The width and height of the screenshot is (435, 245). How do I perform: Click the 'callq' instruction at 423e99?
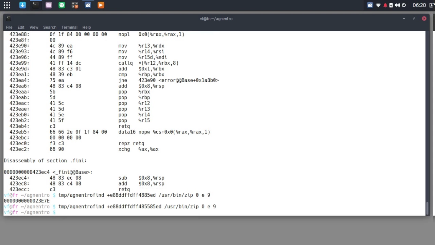click(x=149, y=63)
